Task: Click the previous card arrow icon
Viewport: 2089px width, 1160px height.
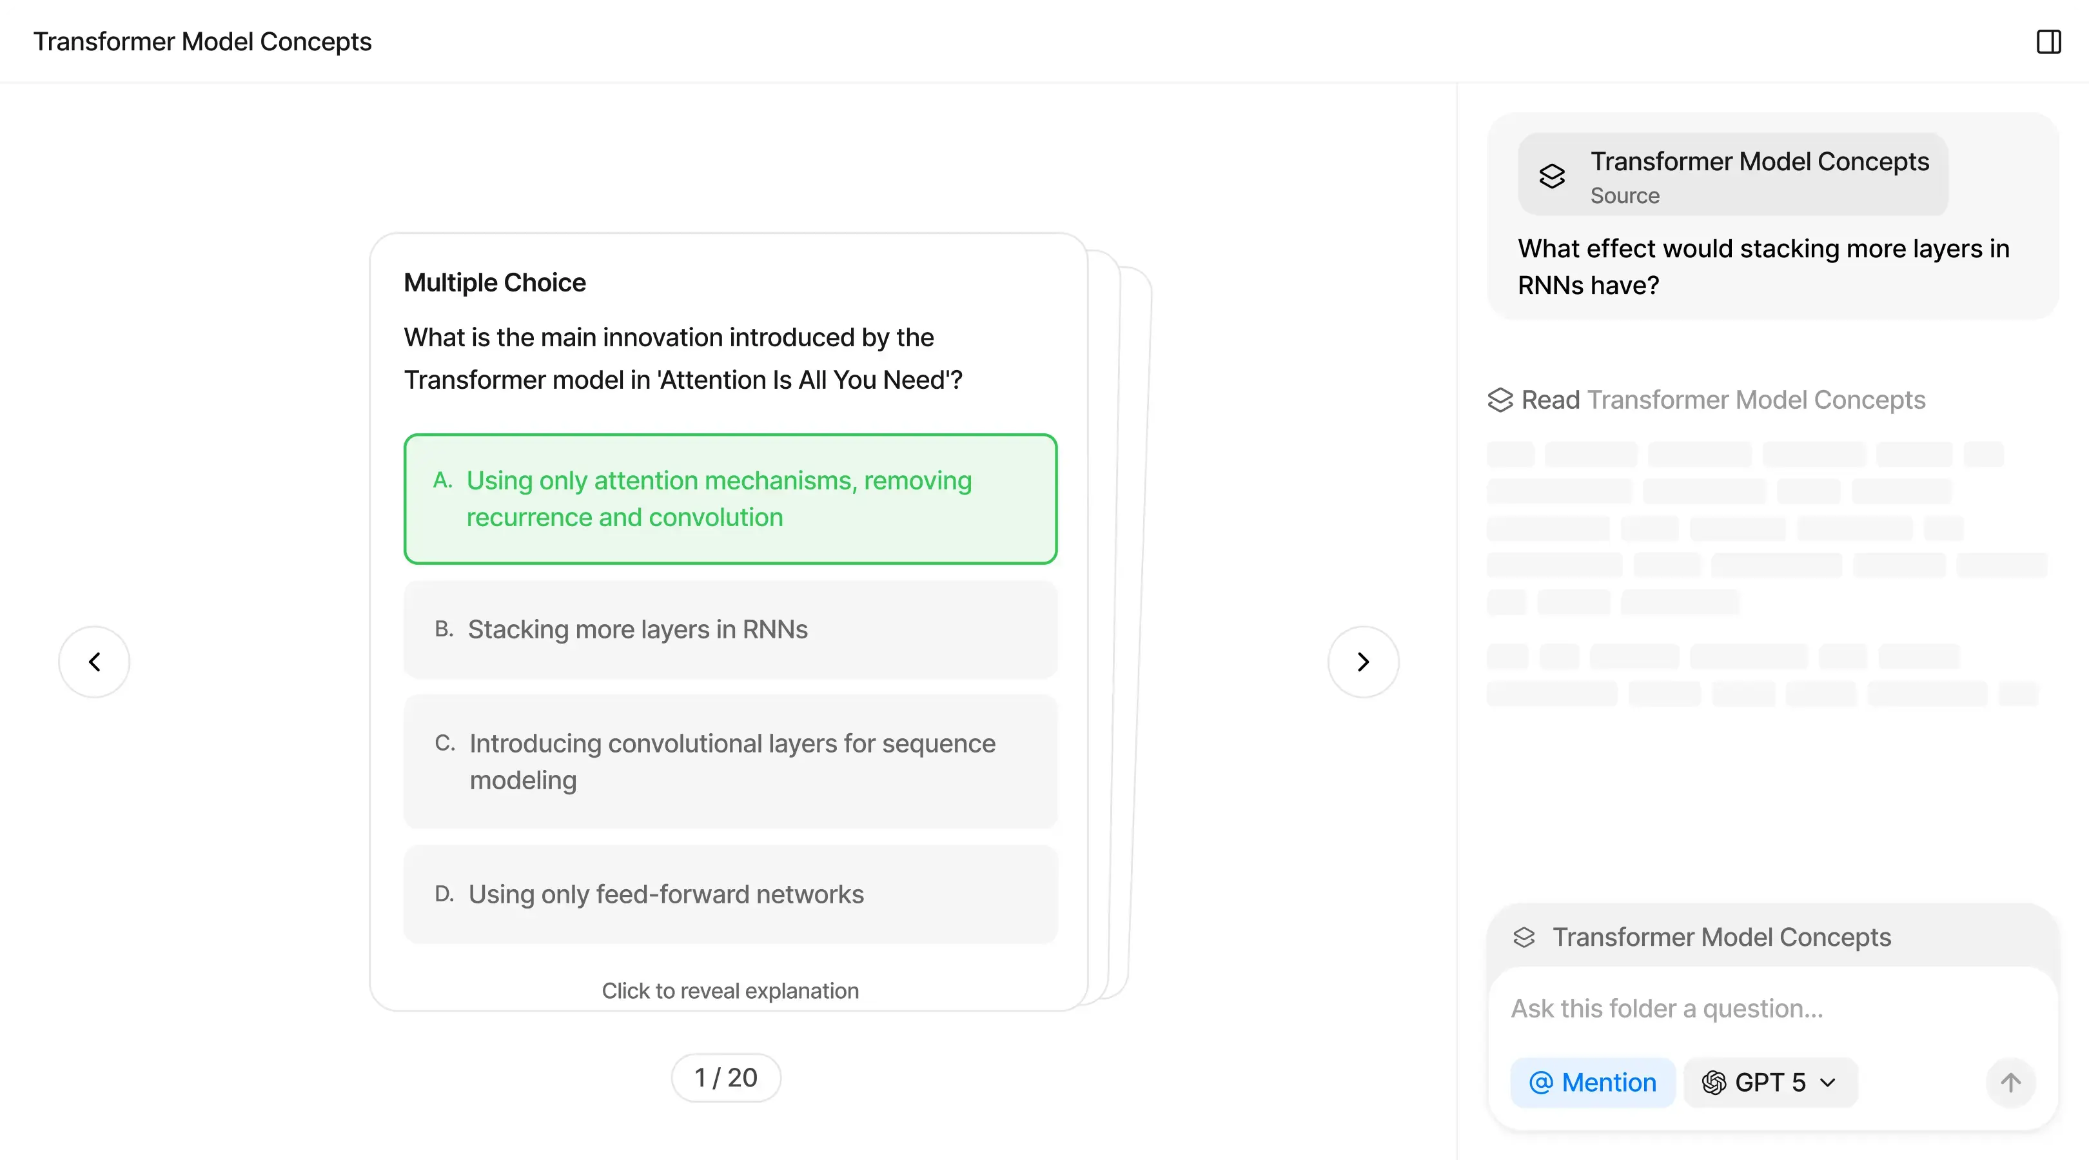Action: [93, 661]
